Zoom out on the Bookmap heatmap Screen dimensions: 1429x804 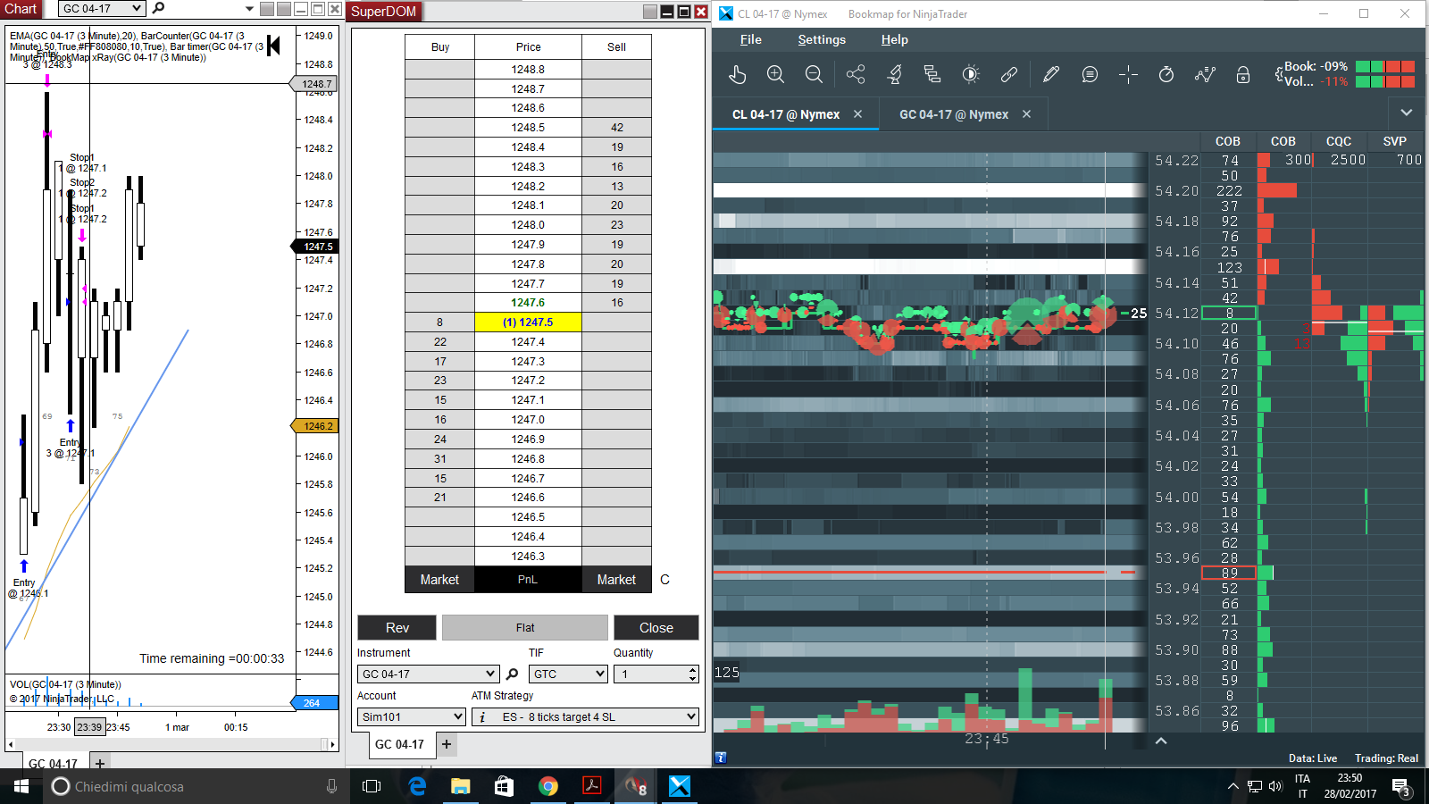[814, 75]
